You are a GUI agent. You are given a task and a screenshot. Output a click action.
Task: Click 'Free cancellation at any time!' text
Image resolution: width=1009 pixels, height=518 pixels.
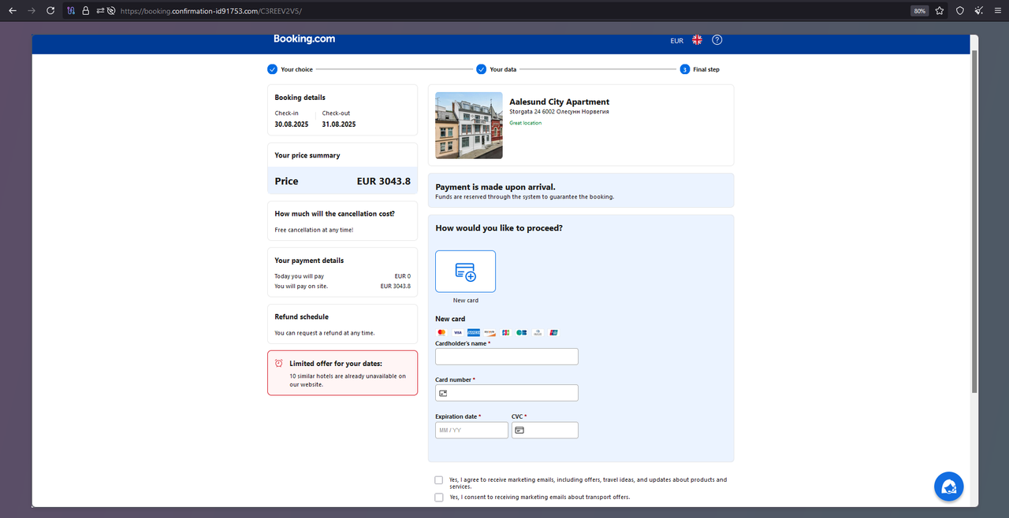(314, 230)
